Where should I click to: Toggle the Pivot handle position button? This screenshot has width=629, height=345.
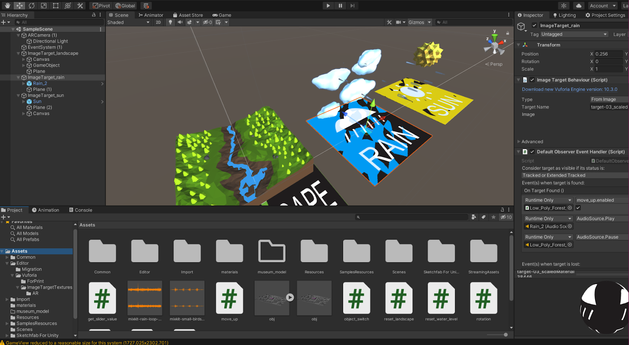(x=101, y=6)
